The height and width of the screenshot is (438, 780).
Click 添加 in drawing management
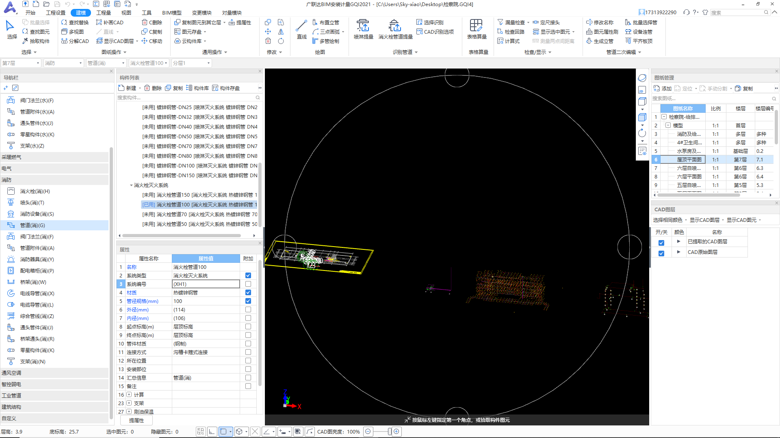pos(663,88)
